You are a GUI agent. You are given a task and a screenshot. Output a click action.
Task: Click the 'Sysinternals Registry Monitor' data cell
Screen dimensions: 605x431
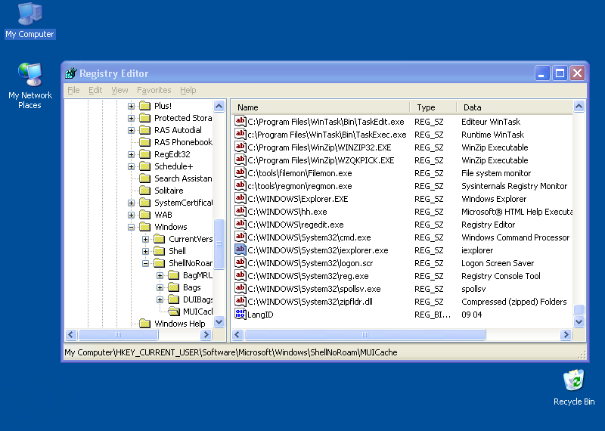pyautogui.click(x=514, y=186)
